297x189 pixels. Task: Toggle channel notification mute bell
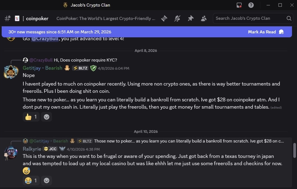pos(177,18)
